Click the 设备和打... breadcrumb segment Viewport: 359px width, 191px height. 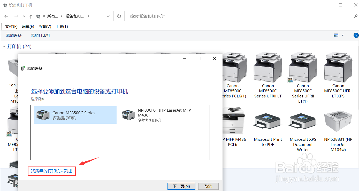coord(75,16)
